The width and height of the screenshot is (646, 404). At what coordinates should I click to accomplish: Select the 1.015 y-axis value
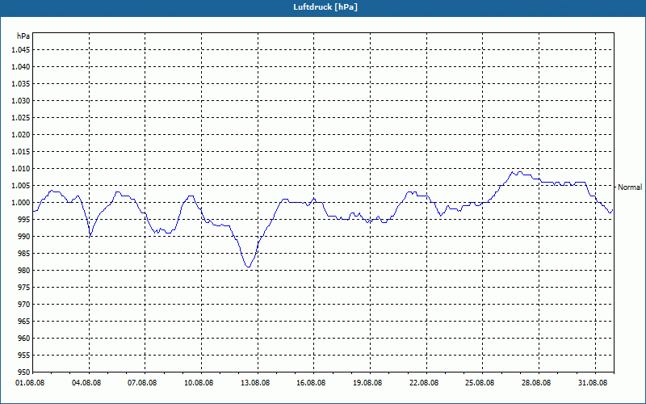tap(21, 152)
